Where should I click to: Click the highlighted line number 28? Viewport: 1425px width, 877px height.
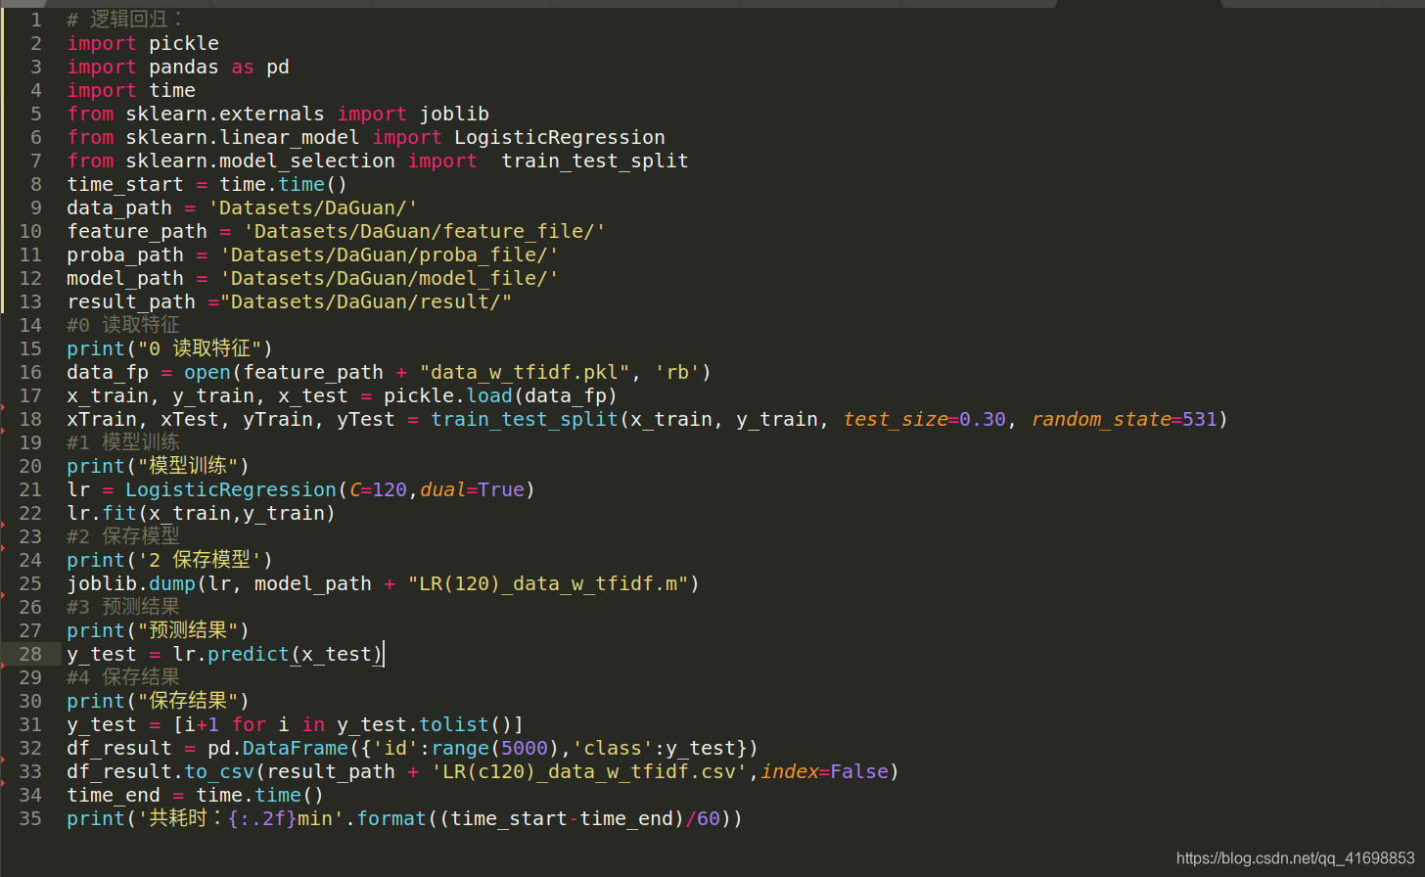coord(30,654)
